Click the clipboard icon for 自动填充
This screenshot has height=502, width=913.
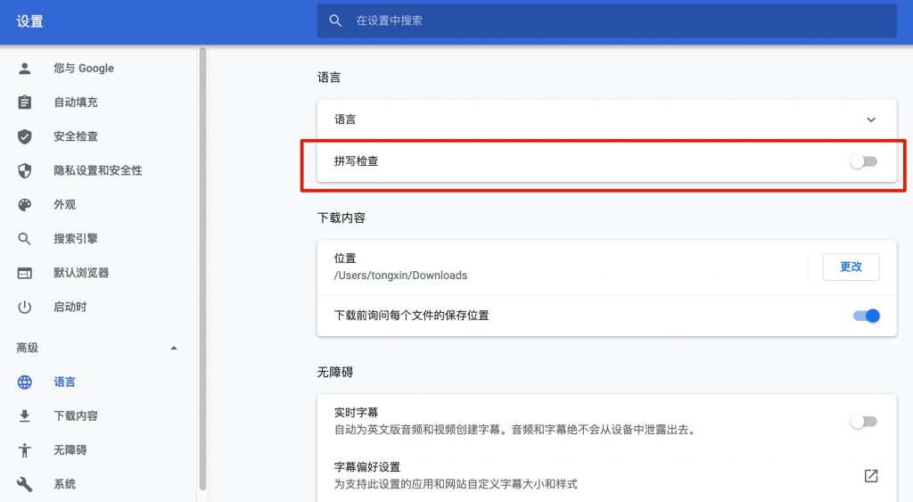tap(24, 103)
